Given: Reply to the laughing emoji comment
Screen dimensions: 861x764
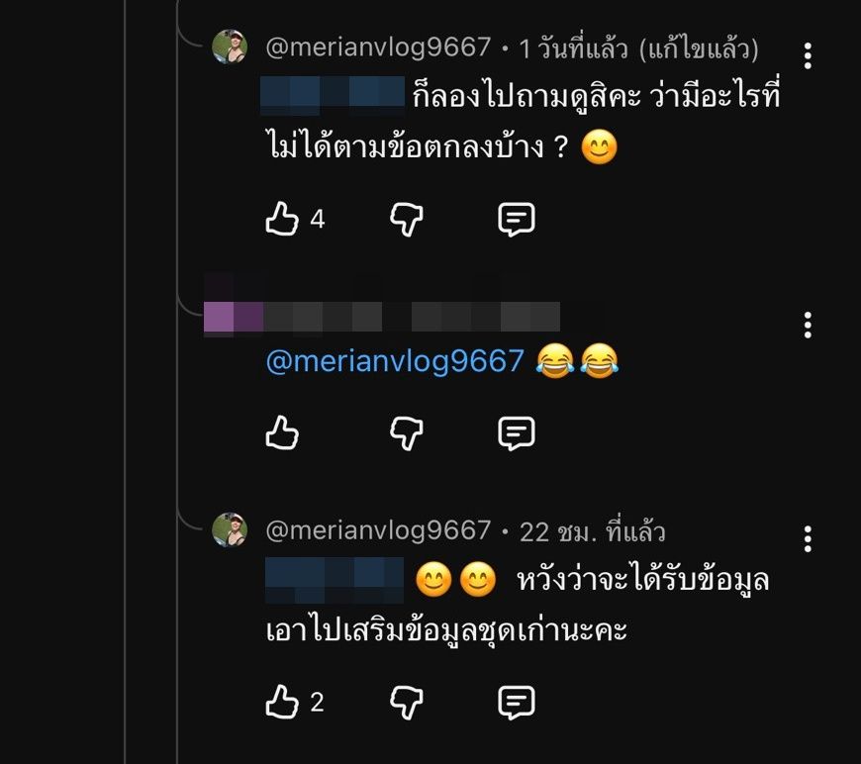Looking at the screenshot, I should [x=516, y=432].
